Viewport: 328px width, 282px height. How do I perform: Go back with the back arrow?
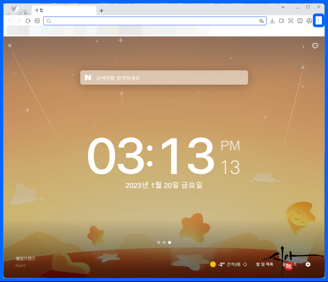9,21
